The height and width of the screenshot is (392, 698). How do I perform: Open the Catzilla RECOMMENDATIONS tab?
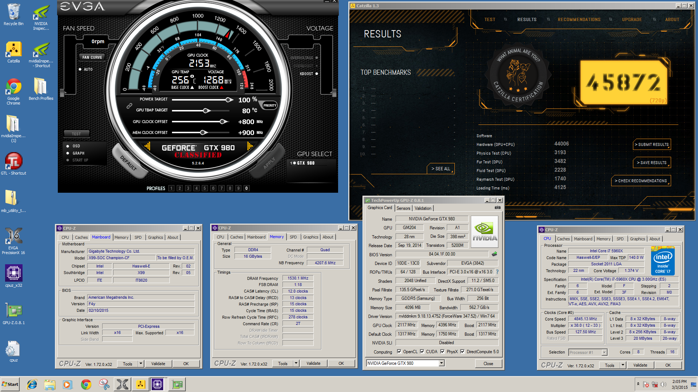[579, 20]
